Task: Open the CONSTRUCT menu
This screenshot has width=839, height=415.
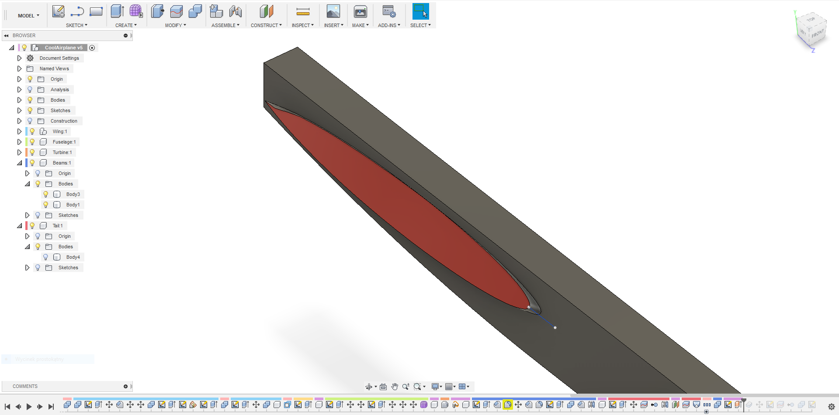Action: pyautogui.click(x=266, y=25)
